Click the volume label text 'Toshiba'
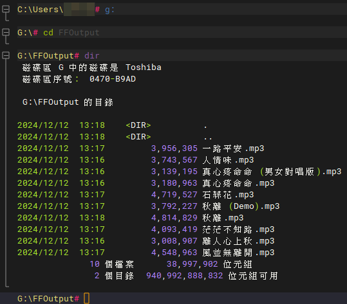This screenshot has height=304, width=347. (144, 67)
